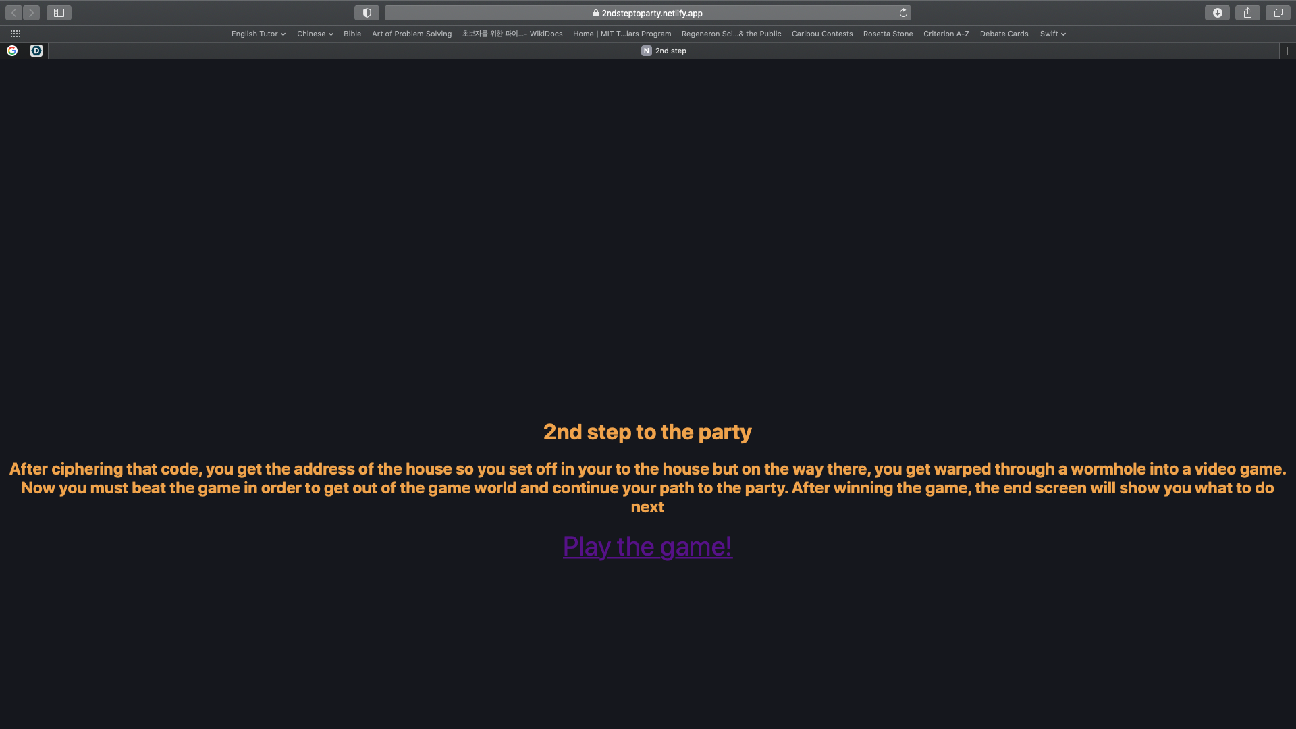The height and width of the screenshot is (729, 1296).
Task: Show the Safari sidebar
Action: tap(59, 13)
